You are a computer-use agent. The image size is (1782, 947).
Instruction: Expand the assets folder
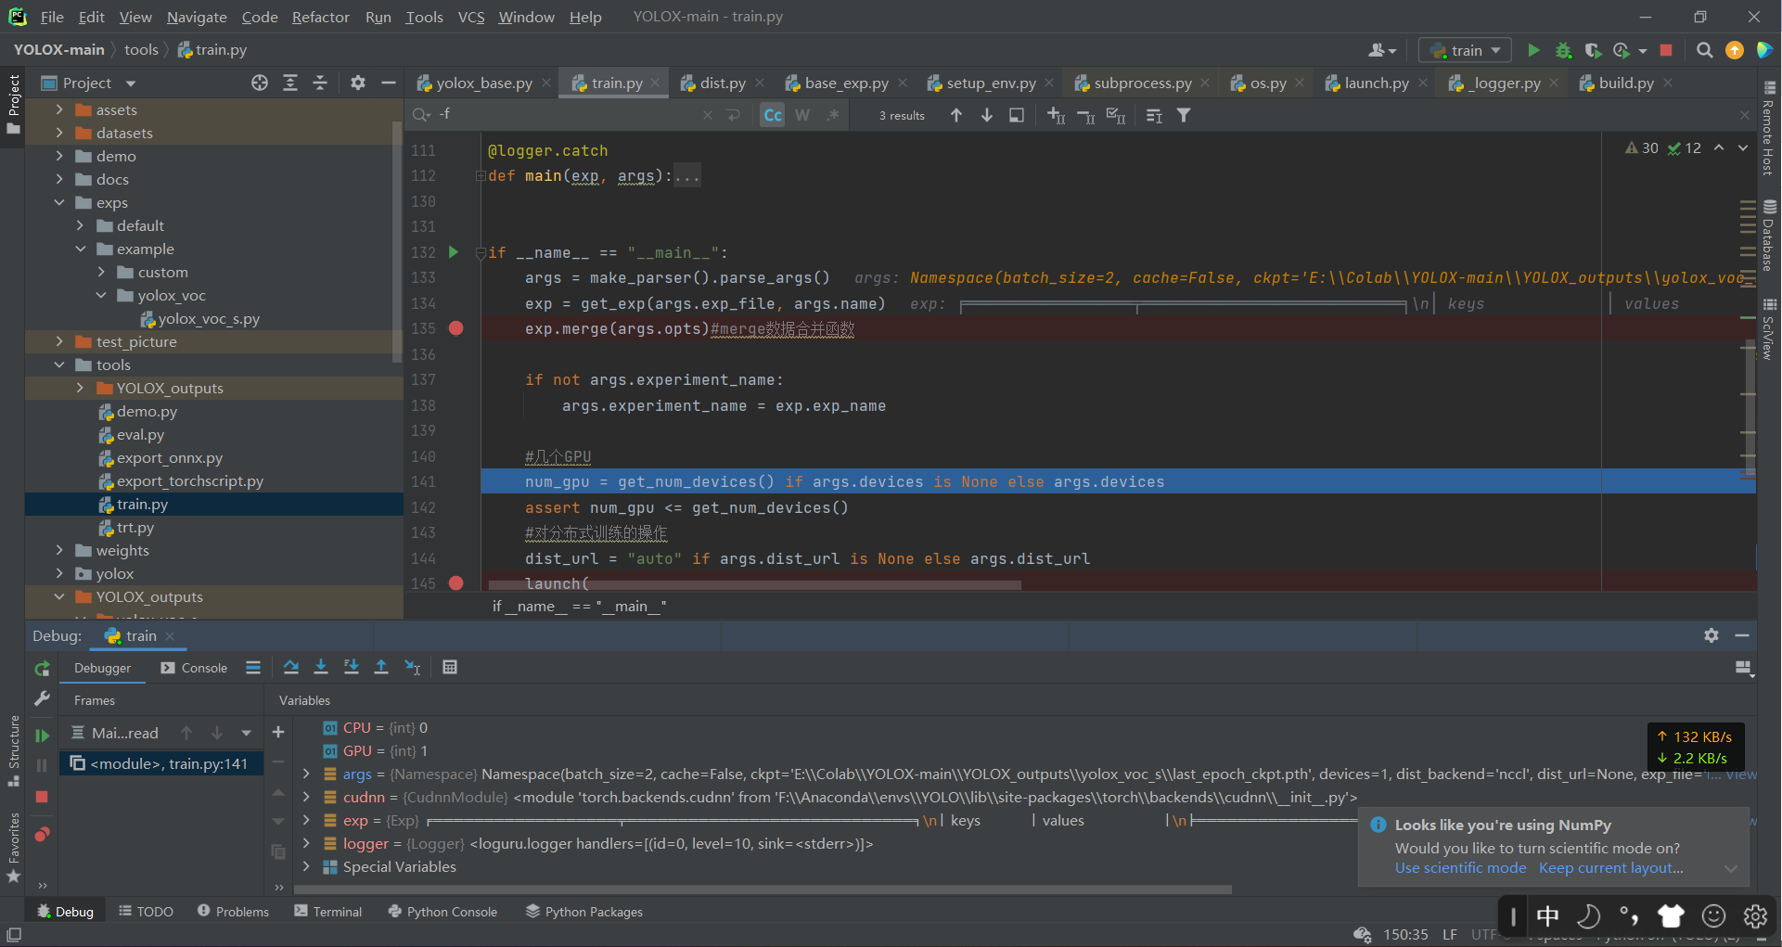(x=59, y=109)
